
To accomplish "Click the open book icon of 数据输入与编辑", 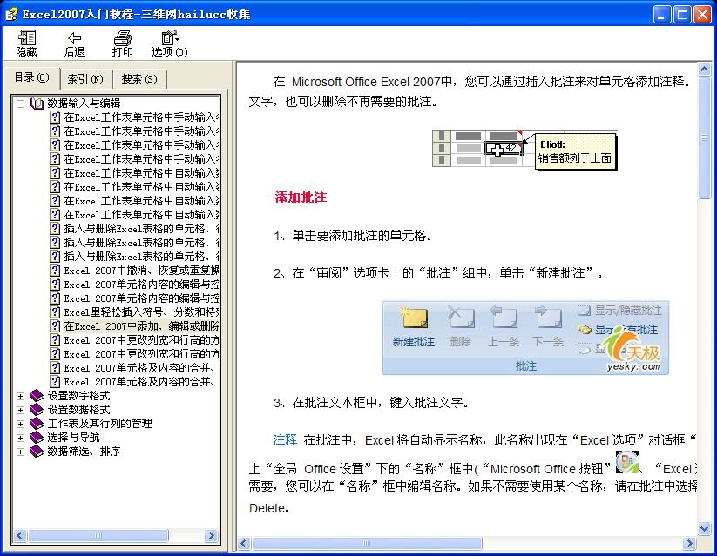I will [x=37, y=104].
